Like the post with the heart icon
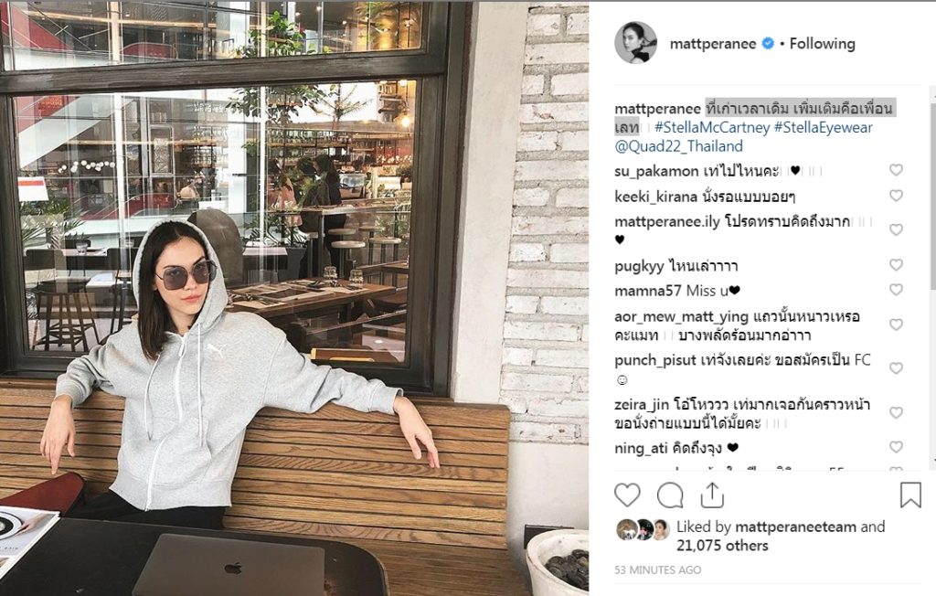This screenshot has width=936, height=596. click(627, 495)
